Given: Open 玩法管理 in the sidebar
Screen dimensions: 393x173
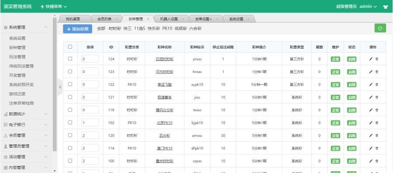Looking at the screenshot, I should click(x=17, y=57).
